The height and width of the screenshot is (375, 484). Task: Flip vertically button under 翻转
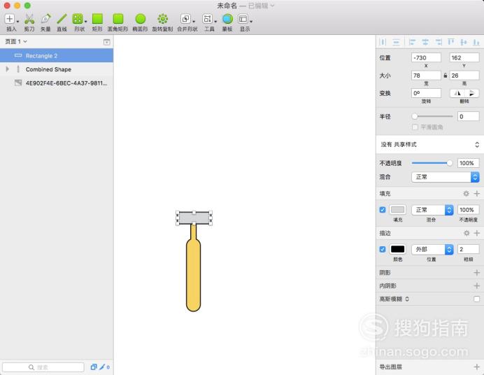[x=471, y=93]
